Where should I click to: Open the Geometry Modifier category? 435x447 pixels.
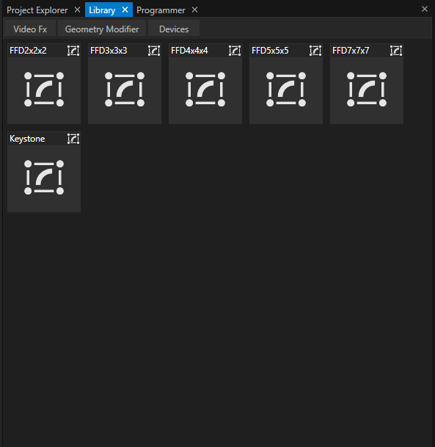point(102,29)
